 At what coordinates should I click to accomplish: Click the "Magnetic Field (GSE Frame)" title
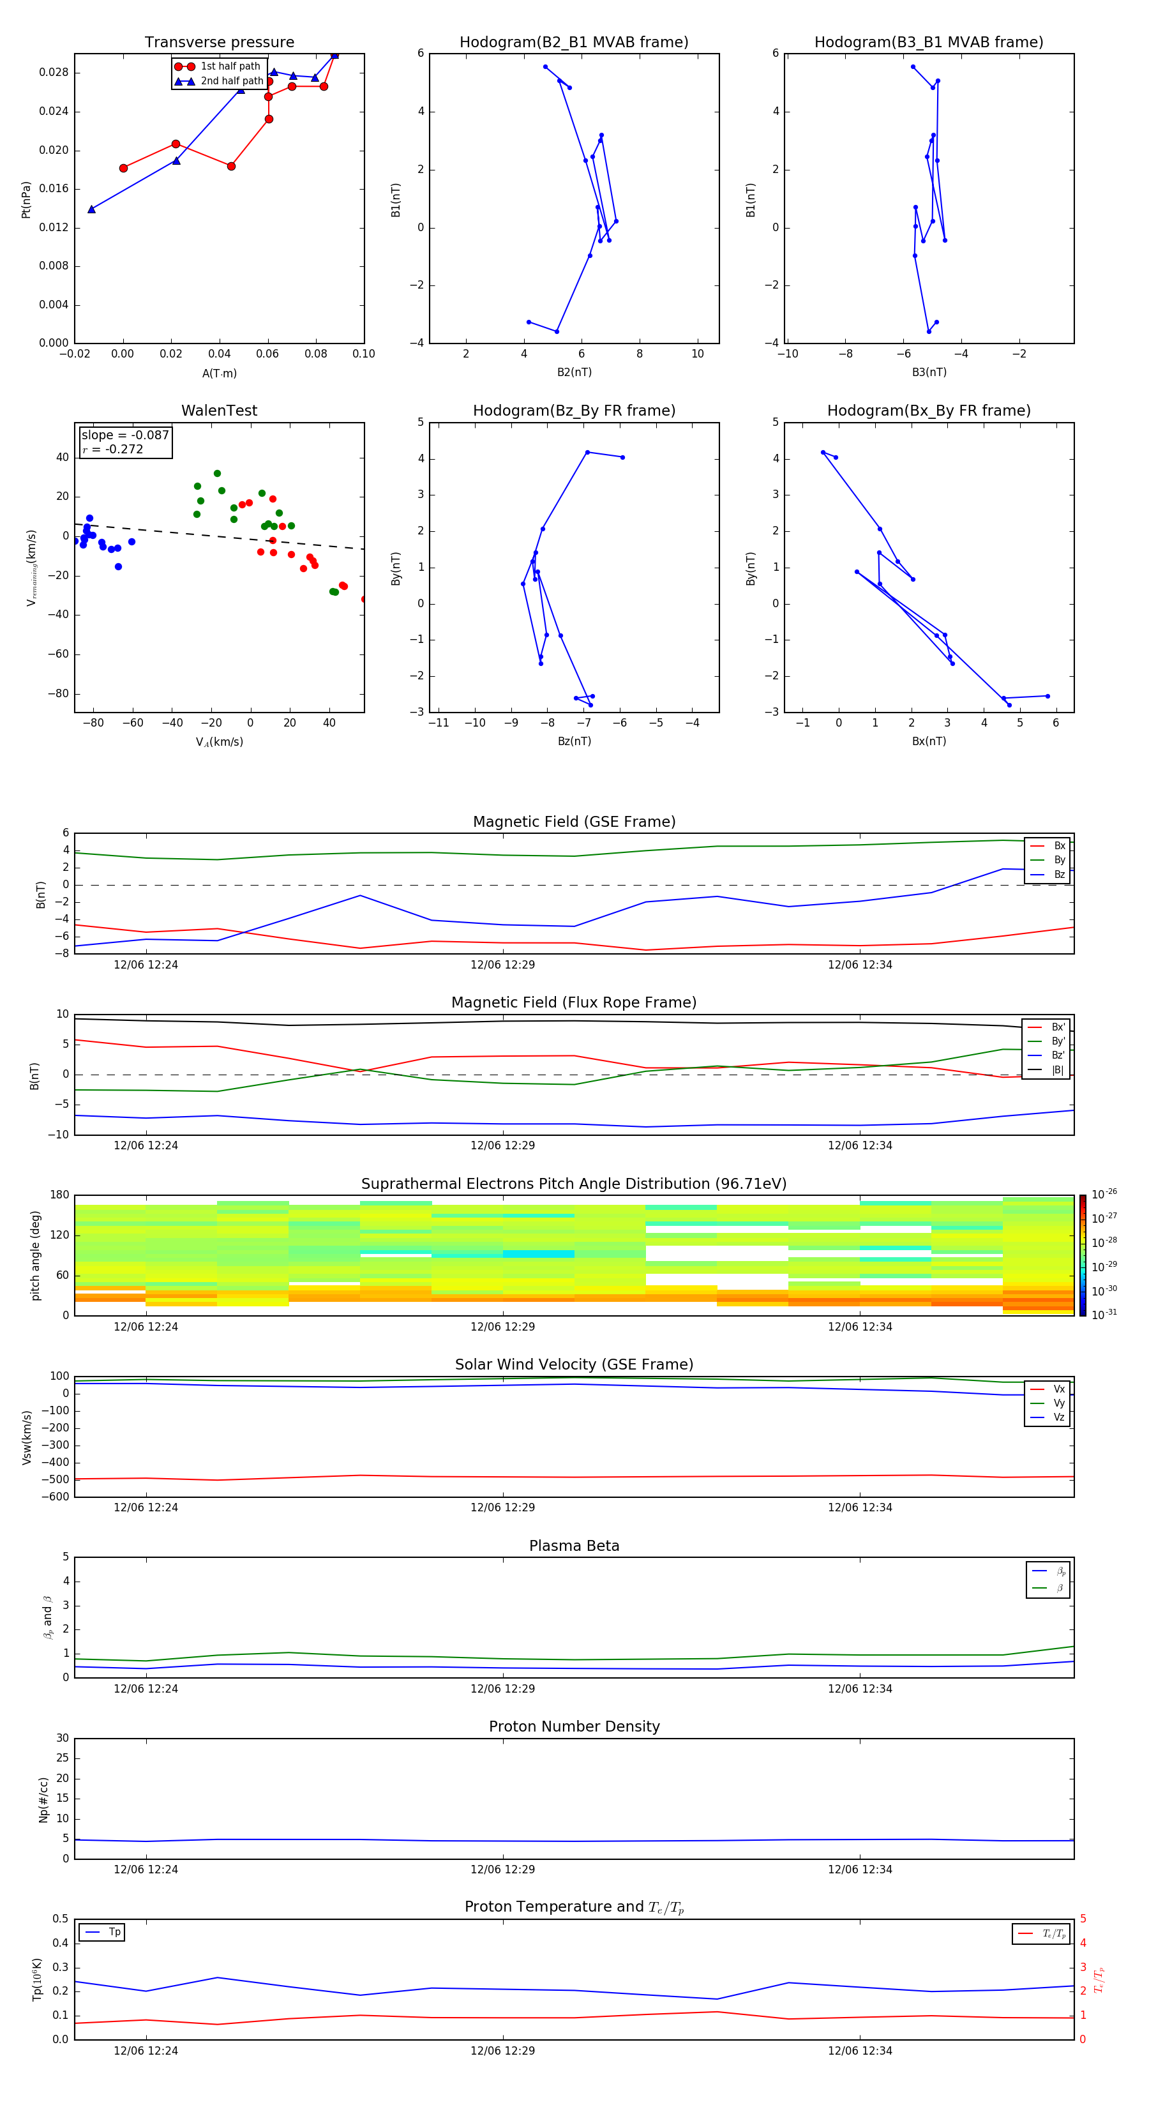click(574, 822)
